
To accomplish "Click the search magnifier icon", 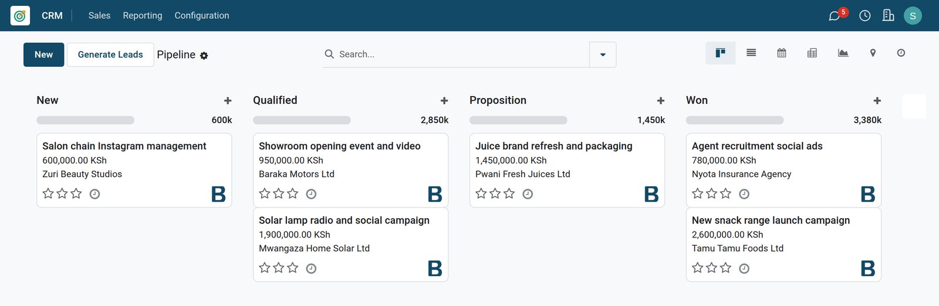I will [329, 54].
